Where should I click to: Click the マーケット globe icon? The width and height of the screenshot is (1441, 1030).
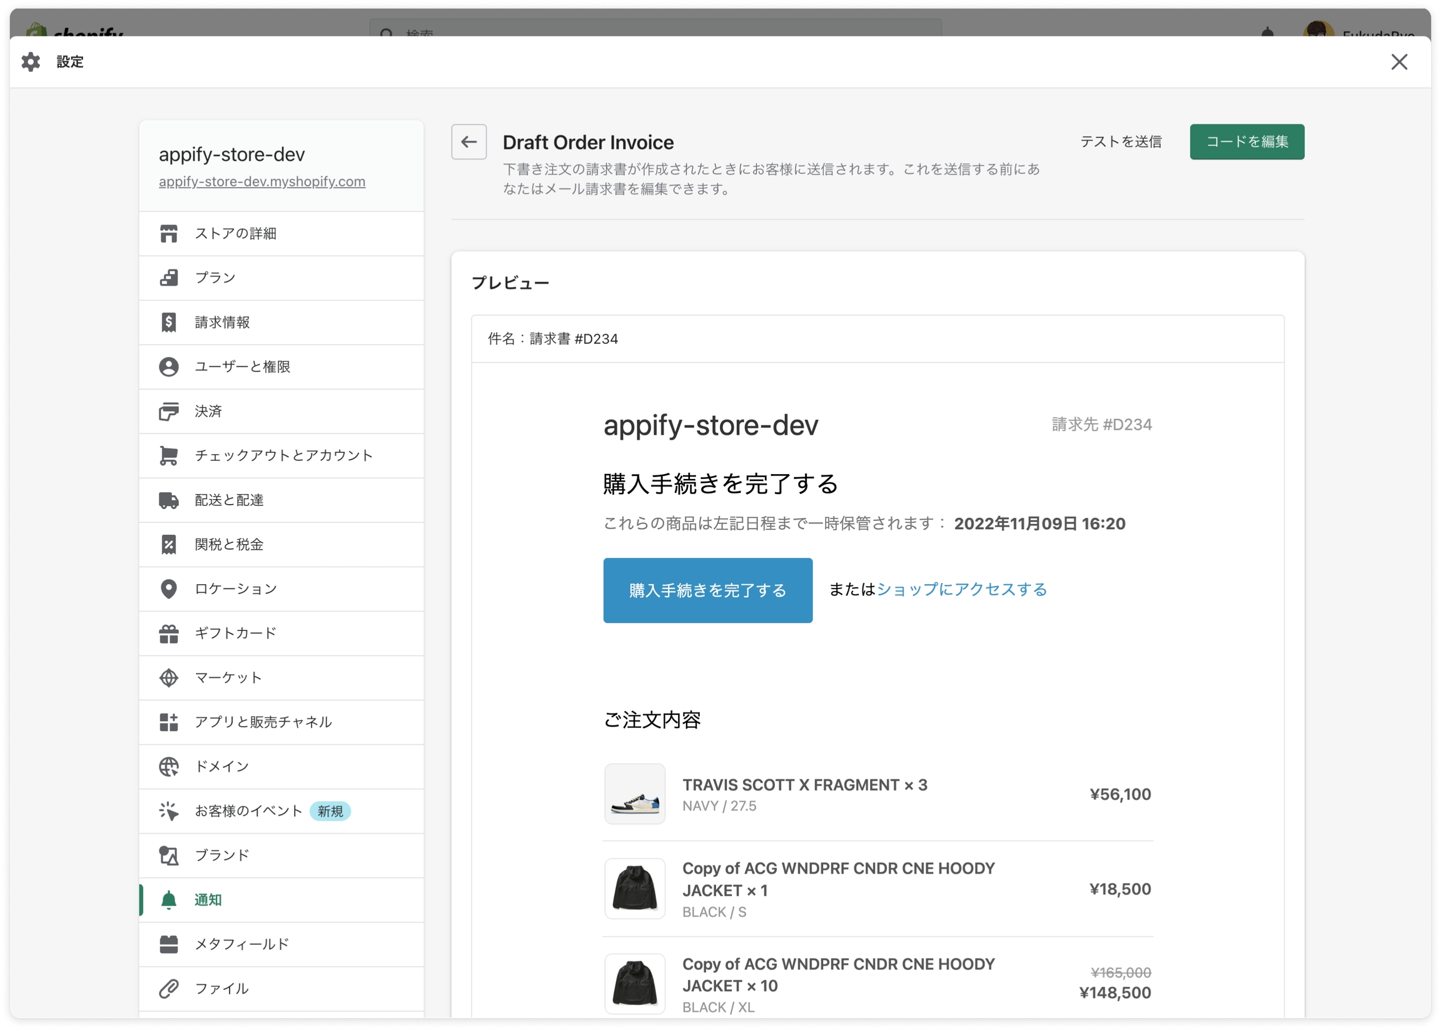(169, 677)
